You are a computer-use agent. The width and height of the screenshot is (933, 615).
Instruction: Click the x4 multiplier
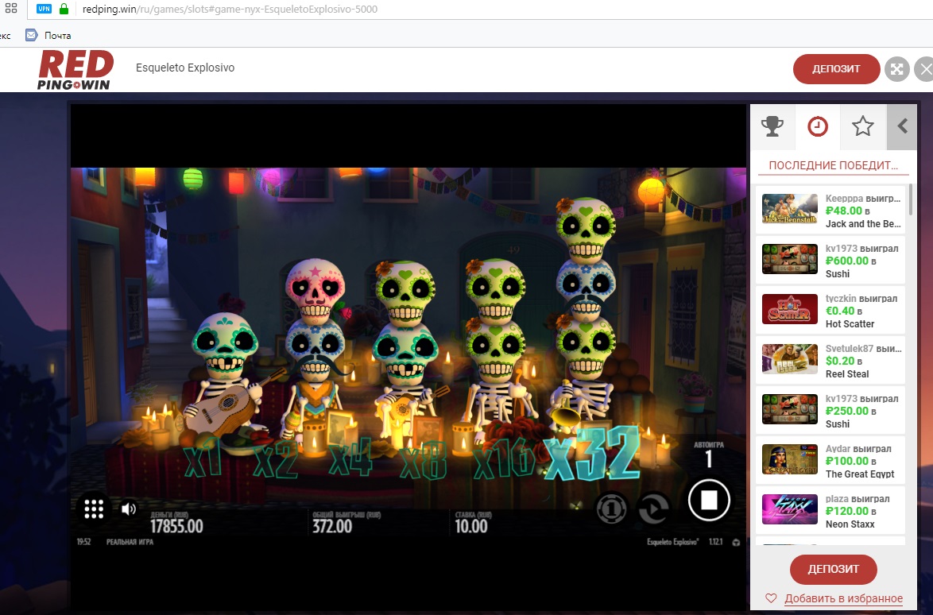click(x=350, y=458)
